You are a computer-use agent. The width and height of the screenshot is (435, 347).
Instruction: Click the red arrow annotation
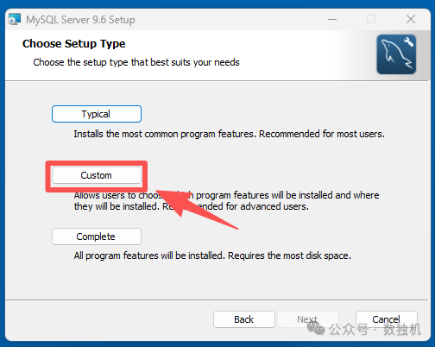pyautogui.click(x=198, y=209)
